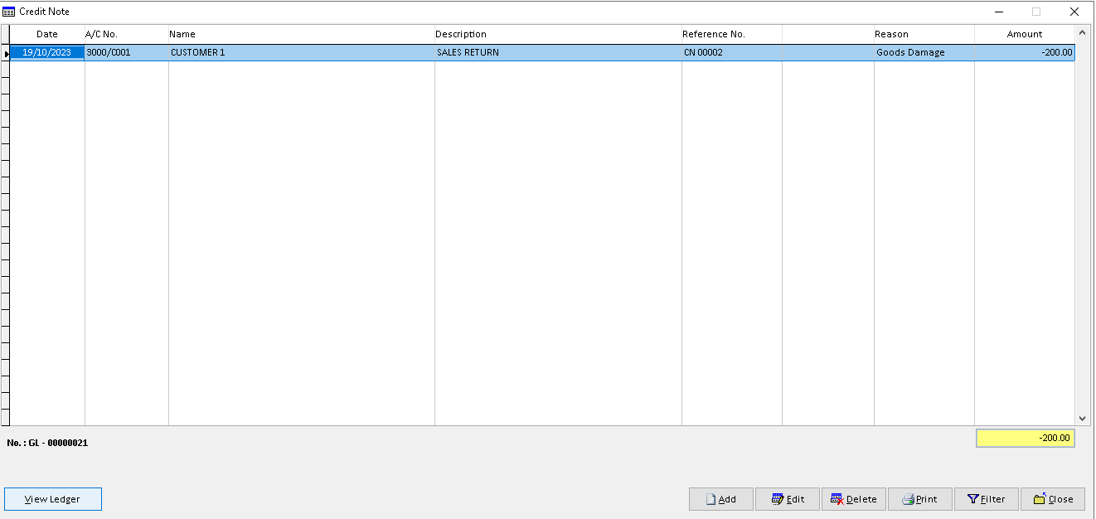
Task: Select the -200.00 amount cell in the row
Action: (x=1025, y=52)
